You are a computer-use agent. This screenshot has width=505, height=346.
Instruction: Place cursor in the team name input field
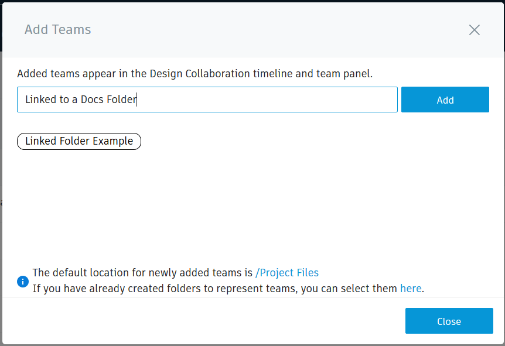click(x=207, y=99)
